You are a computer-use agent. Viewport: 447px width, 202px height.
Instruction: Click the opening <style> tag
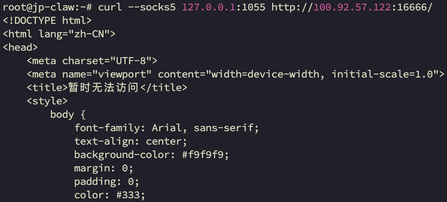[x=47, y=101]
